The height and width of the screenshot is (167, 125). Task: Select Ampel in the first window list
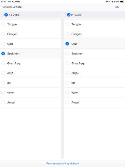click(x=30, y=102)
